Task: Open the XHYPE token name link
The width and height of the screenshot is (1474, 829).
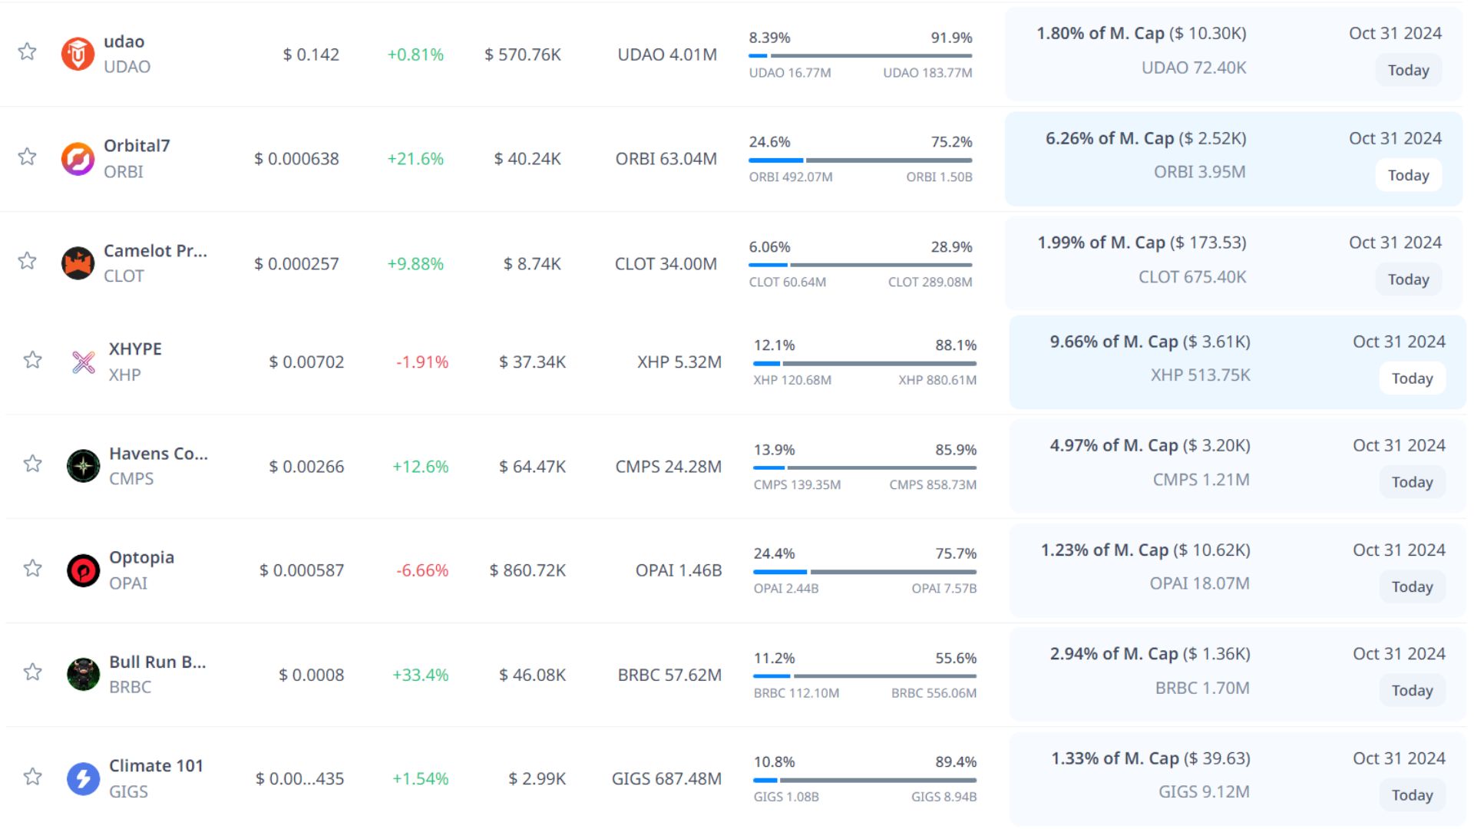Action: tap(135, 349)
